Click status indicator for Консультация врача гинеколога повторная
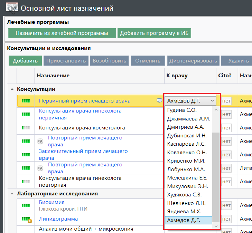The height and width of the screenshot is (233, 252). [x=26, y=182]
